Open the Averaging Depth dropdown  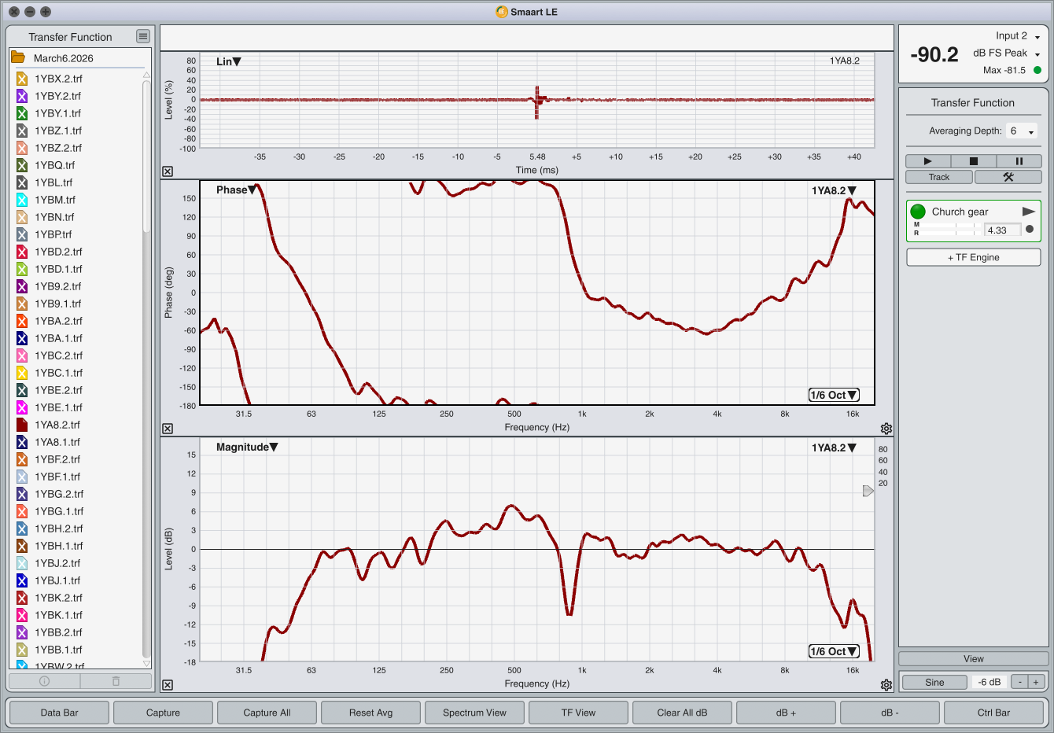1022,131
